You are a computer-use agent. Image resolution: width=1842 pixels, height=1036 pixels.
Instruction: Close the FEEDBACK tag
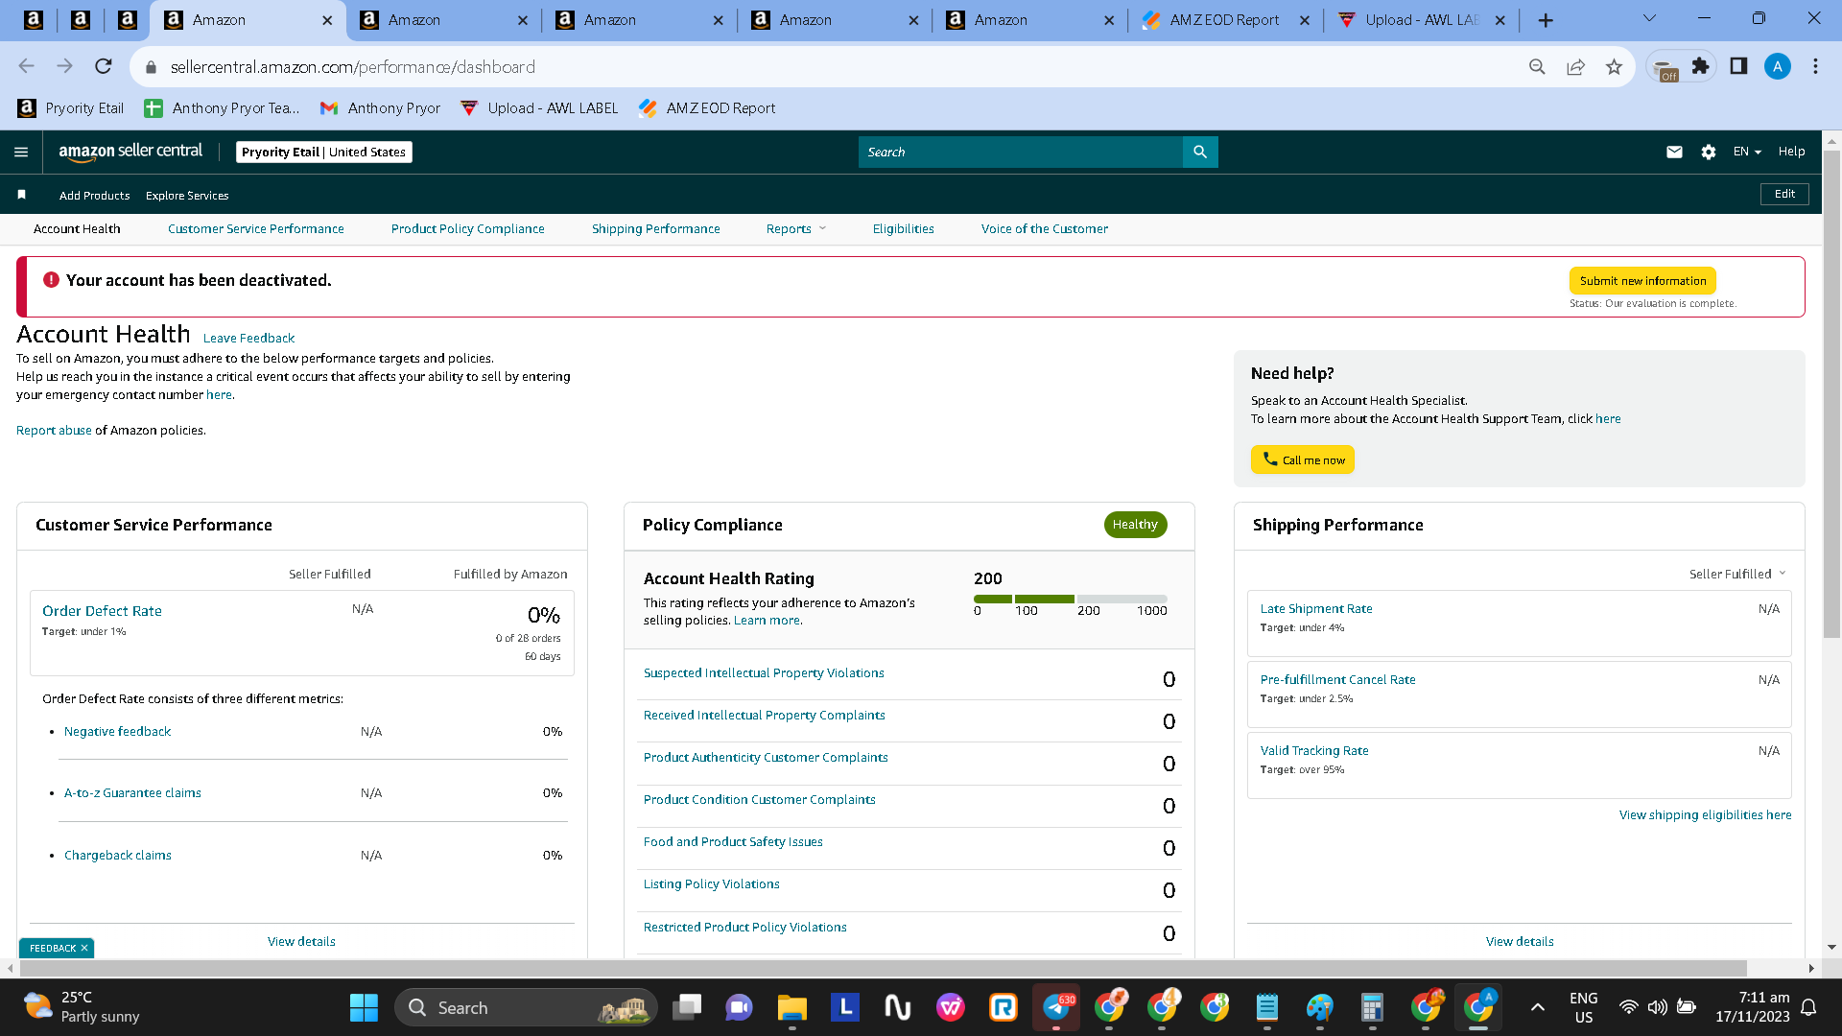click(84, 948)
